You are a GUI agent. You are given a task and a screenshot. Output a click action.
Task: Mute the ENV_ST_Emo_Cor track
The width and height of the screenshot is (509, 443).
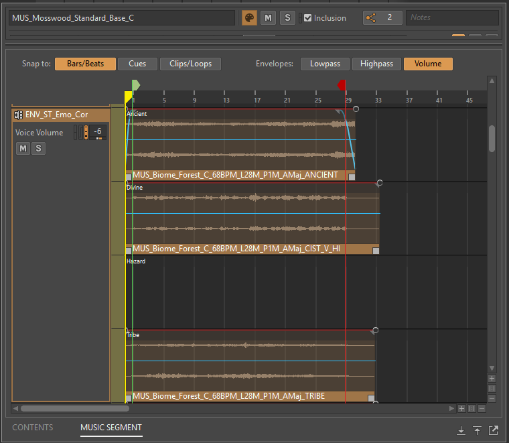click(x=23, y=148)
